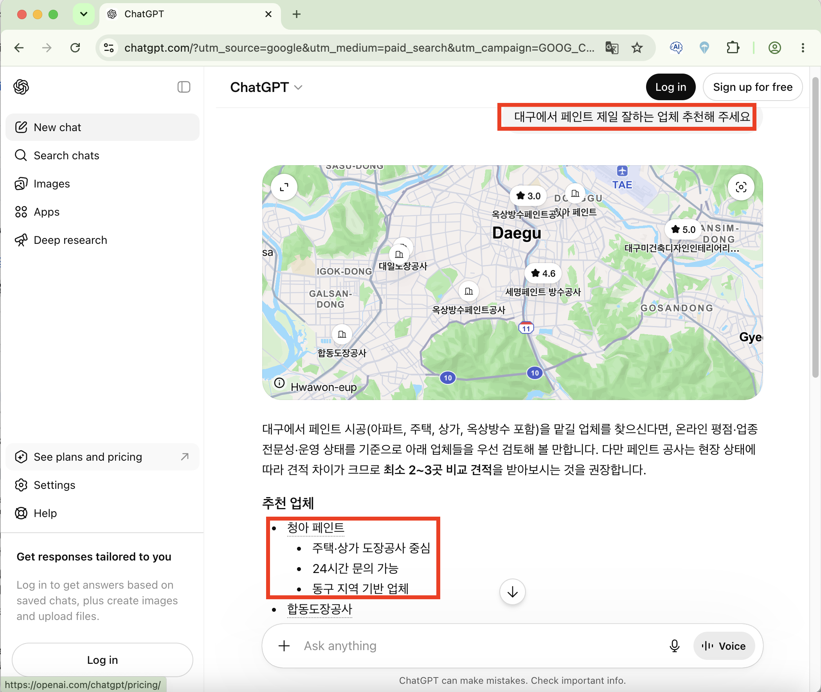
Task: Click Sign up for free
Action: click(x=753, y=87)
